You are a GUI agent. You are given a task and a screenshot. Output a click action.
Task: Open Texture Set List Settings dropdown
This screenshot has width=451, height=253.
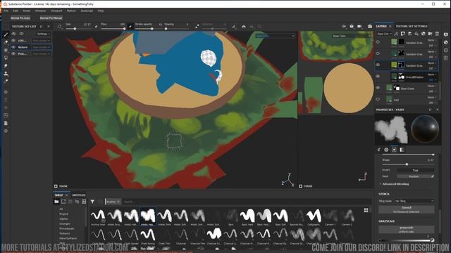click(44, 34)
